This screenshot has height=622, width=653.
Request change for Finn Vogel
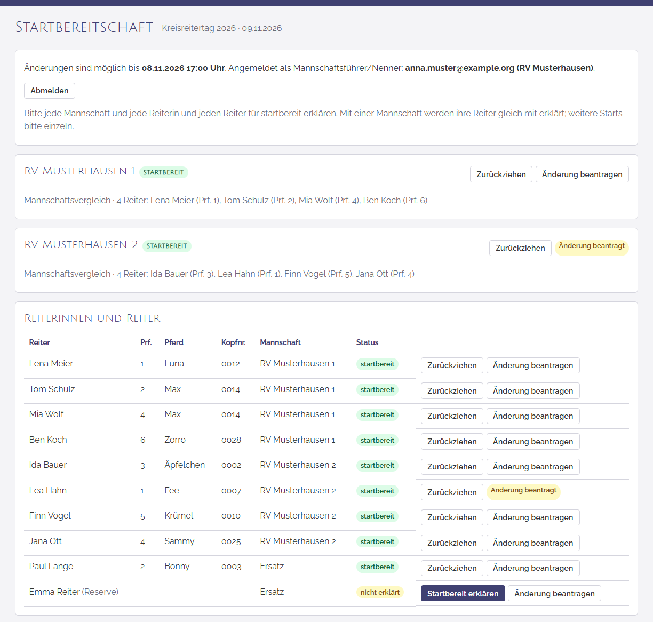533,517
